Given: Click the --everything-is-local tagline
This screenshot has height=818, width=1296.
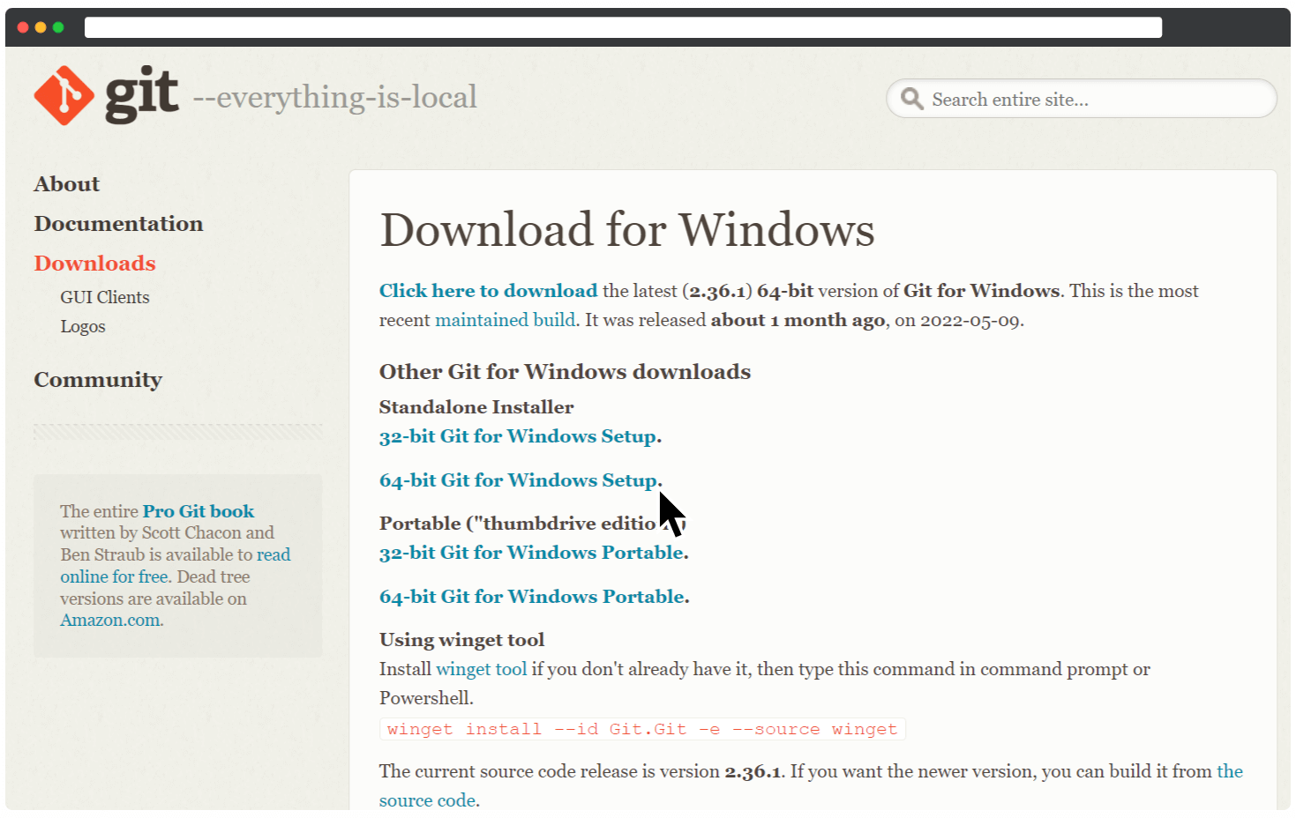Looking at the screenshot, I should (x=335, y=97).
